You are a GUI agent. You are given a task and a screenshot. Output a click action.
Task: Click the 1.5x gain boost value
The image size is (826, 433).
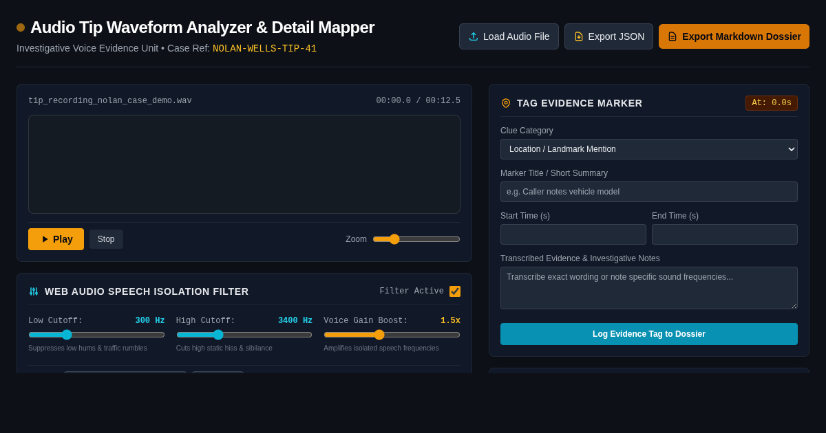click(451, 321)
